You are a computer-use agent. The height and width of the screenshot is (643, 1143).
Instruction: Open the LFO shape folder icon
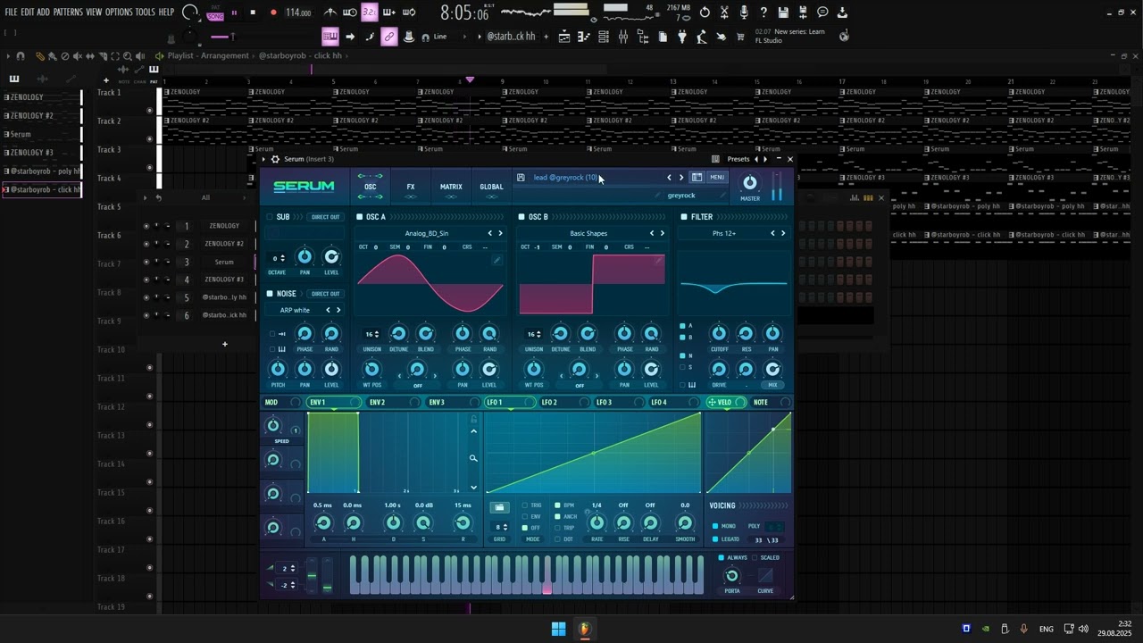(499, 508)
